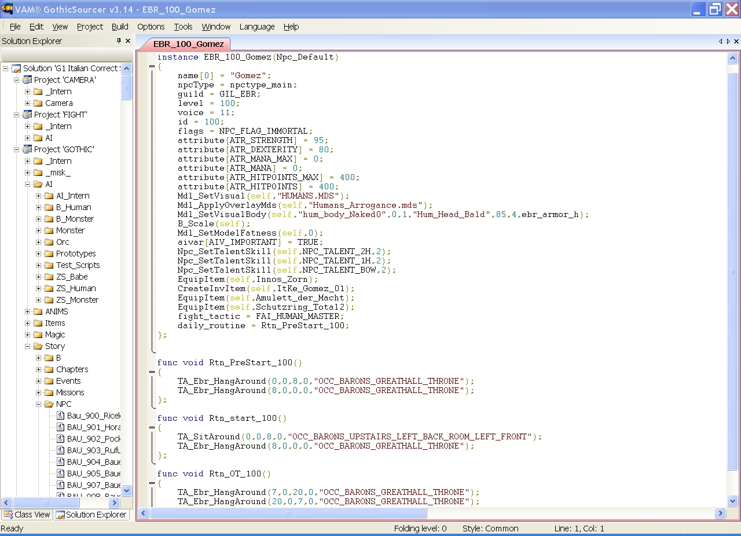
Task: Open the File menu
Action: tap(15, 27)
